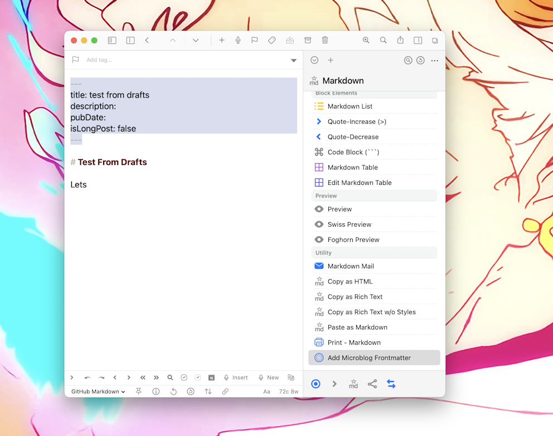Insert a Code Block action
This screenshot has width=553, height=436.
(x=374, y=152)
